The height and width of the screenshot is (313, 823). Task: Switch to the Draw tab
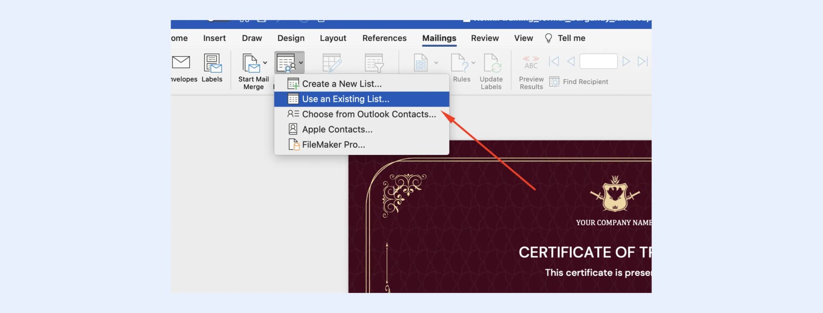pyautogui.click(x=252, y=38)
